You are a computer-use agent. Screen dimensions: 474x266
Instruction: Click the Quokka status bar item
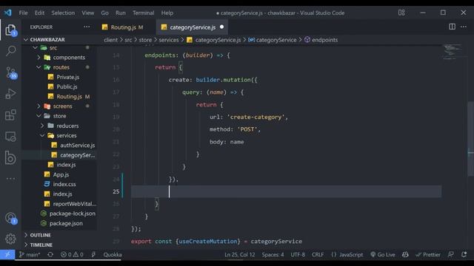pyautogui.click(x=113, y=254)
